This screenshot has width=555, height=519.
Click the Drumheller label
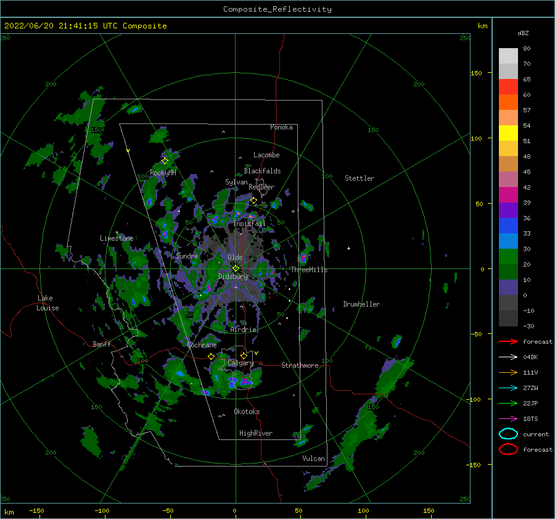(361, 304)
